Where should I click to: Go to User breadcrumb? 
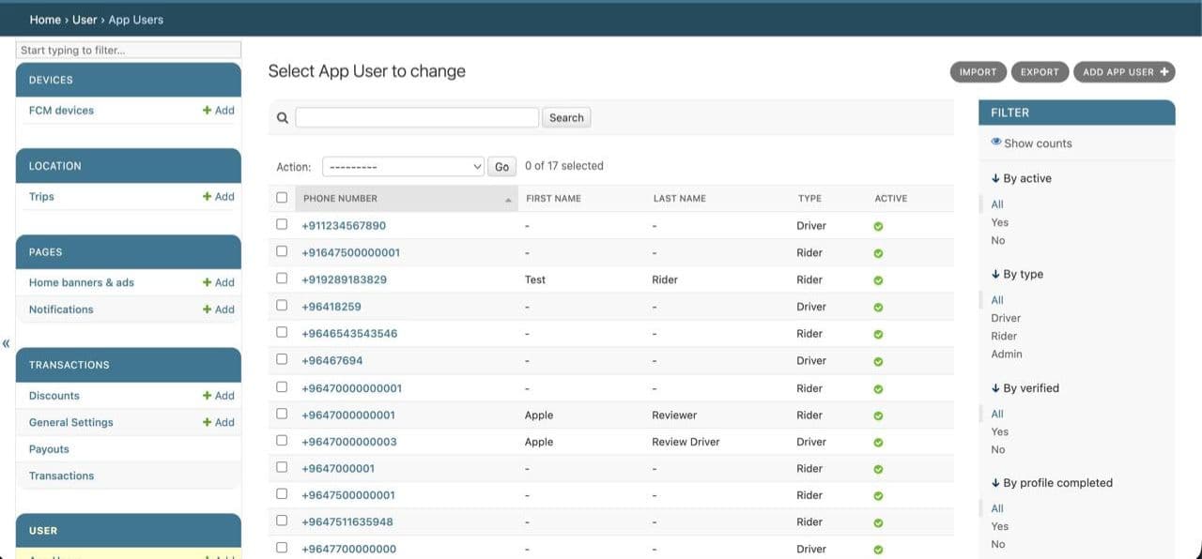click(x=85, y=20)
